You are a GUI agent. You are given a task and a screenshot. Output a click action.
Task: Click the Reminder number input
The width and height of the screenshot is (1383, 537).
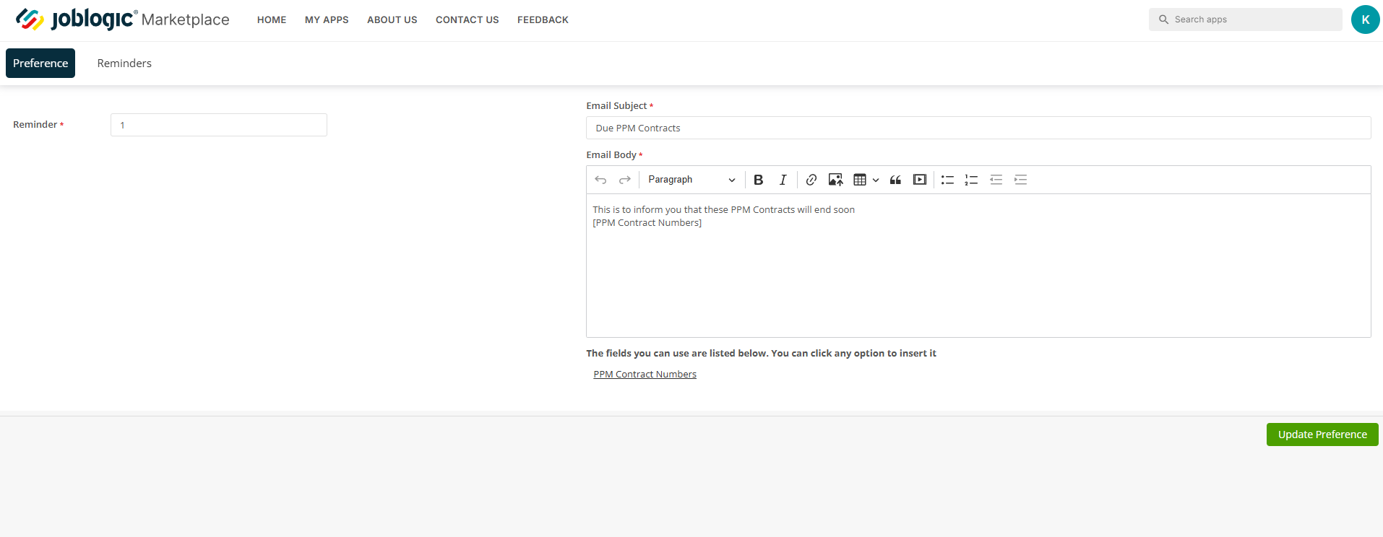click(219, 125)
